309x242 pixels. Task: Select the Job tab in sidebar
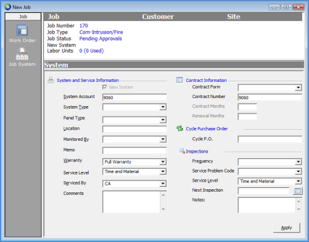click(23, 17)
